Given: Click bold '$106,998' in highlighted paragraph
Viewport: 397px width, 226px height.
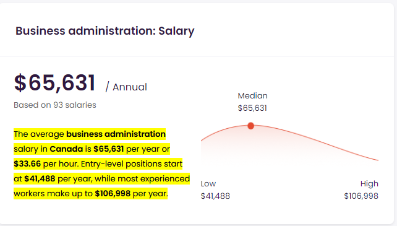Looking at the screenshot, I should (x=113, y=194).
